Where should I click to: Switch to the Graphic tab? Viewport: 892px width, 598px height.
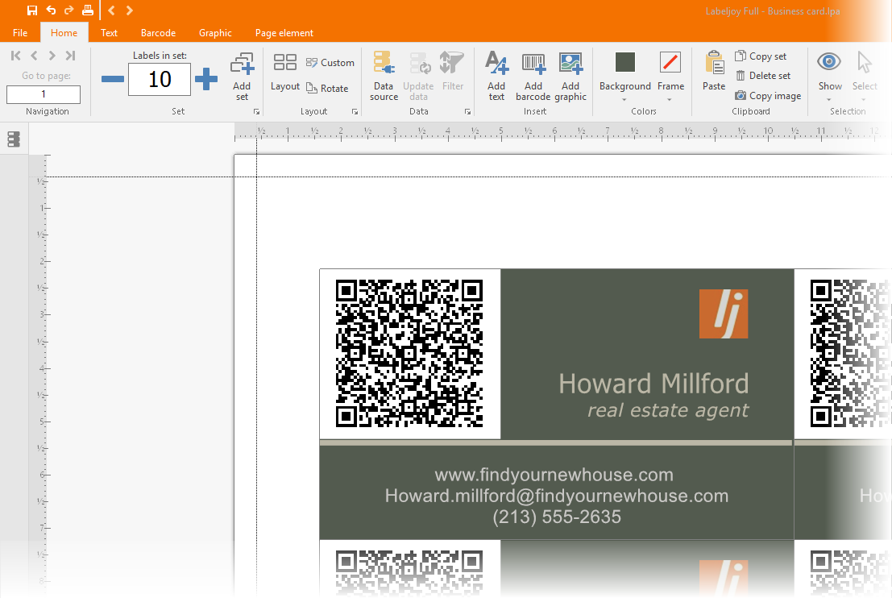pos(215,33)
